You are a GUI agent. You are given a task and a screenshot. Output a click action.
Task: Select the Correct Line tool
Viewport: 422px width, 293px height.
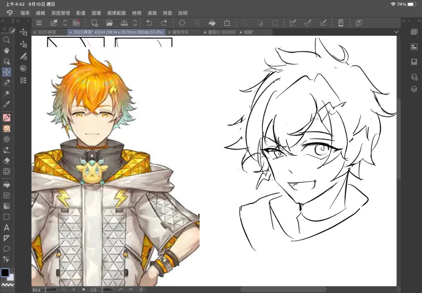[x=7, y=259]
